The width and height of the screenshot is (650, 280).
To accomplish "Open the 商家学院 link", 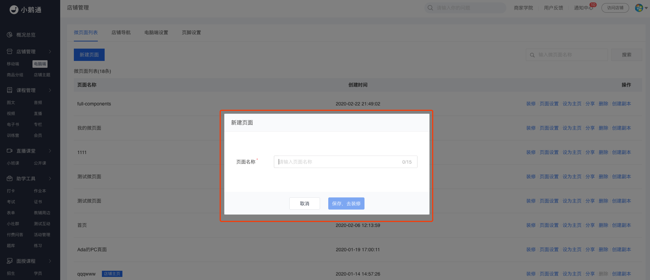I will [523, 8].
